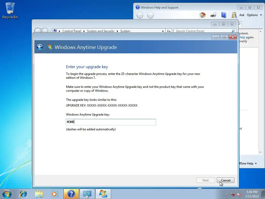Go back using the Anytime Upgrade back arrow
This screenshot has width=265, height=199.
pyautogui.click(x=40, y=47)
